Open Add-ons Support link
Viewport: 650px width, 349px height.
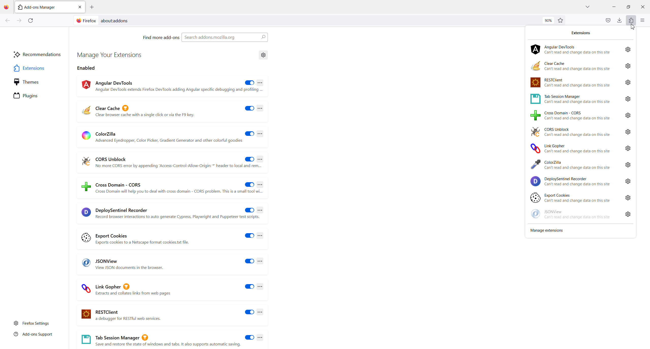click(37, 334)
